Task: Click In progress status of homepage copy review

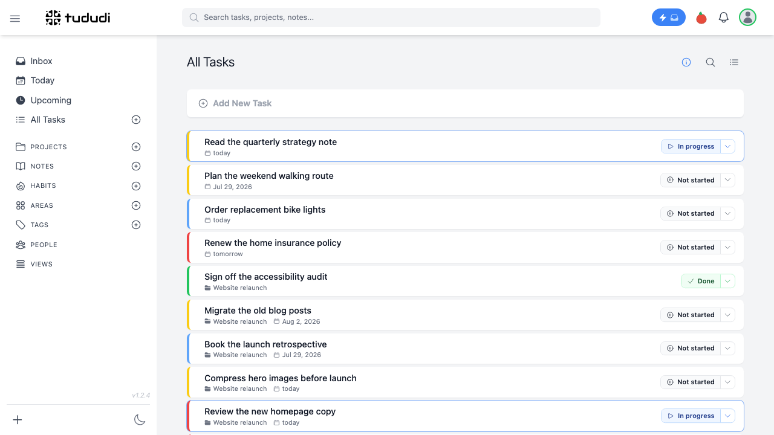Action: click(691, 416)
